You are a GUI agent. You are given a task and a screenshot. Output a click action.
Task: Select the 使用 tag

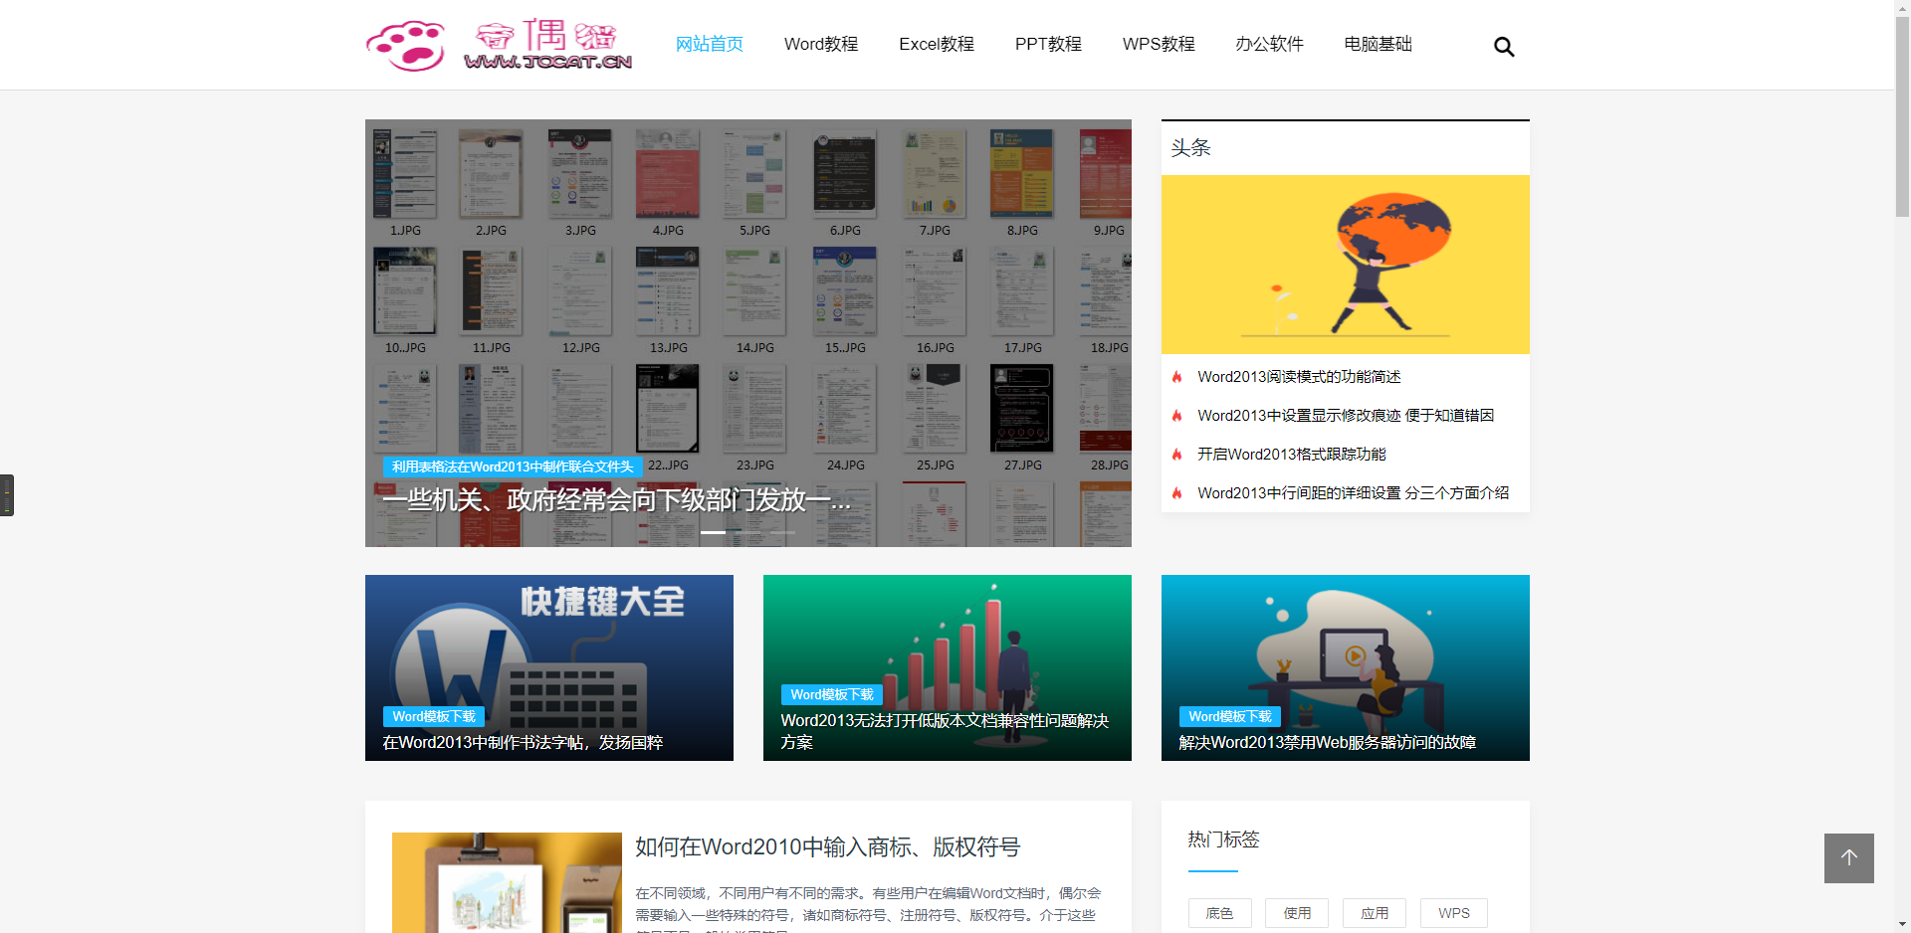click(x=1297, y=913)
